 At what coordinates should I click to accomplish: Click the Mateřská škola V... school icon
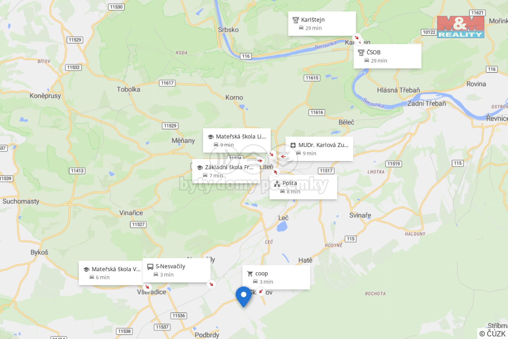(86, 269)
